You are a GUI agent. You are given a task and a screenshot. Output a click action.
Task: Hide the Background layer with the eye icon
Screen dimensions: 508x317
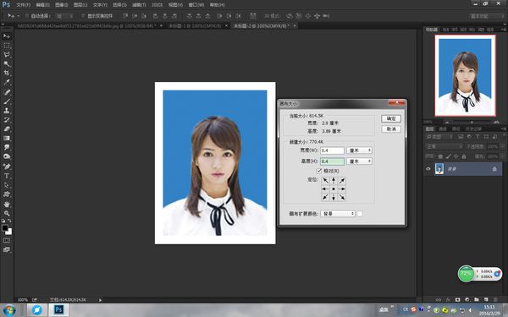(428, 169)
